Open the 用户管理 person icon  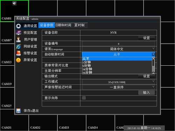pos(19,39)
